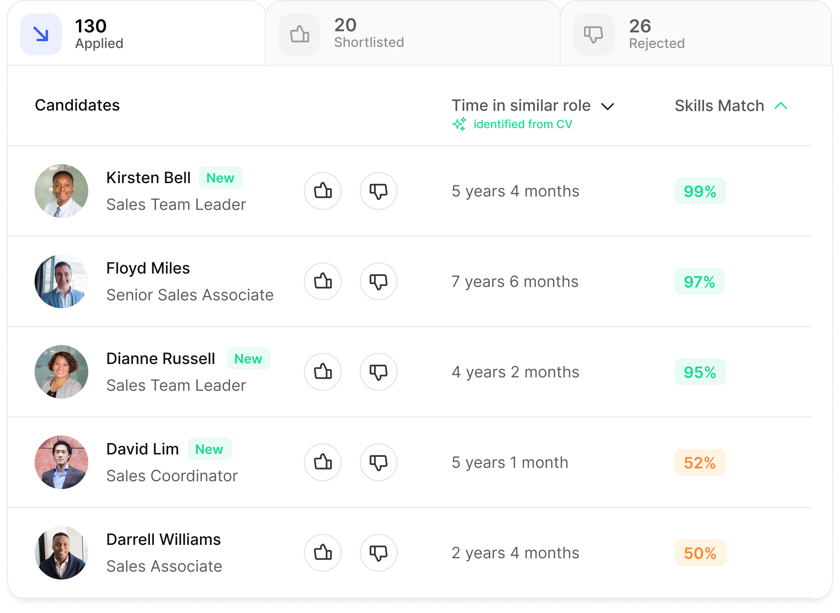Image resolution: width=840 pixels, height=613 pixels.
Task: Toggle David Lim's New badge
Action: (x=209, y=449)
